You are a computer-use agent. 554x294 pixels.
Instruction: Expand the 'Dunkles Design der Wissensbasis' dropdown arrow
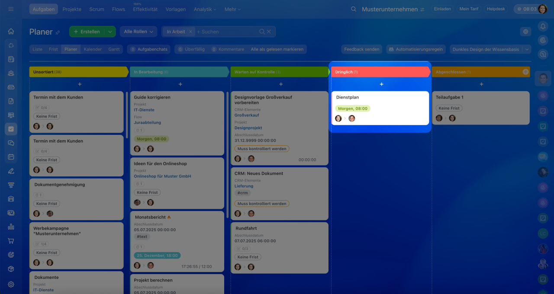coord(527,49)
